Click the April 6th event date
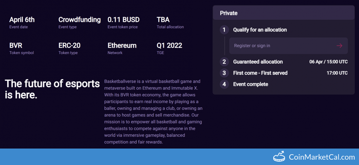 tap(22, 20)
